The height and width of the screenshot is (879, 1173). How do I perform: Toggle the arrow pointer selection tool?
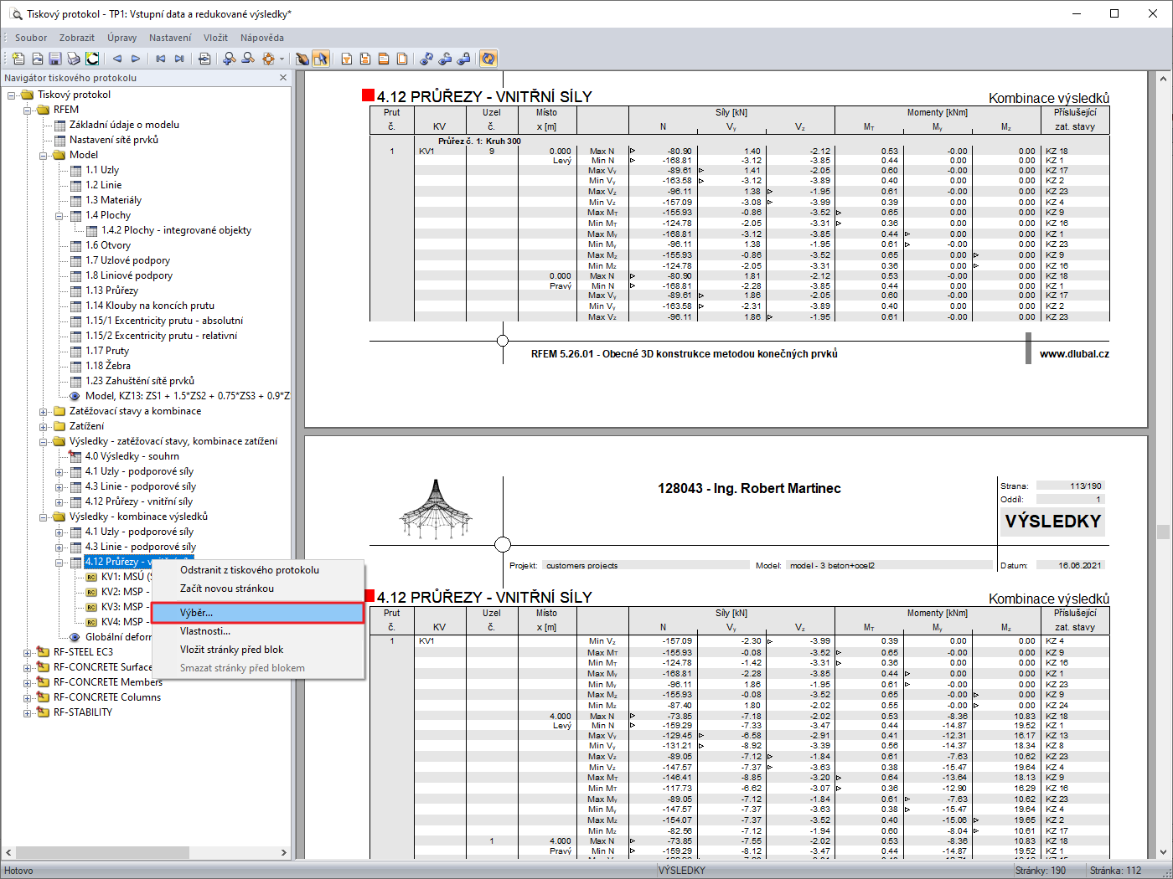coord(321,59)
